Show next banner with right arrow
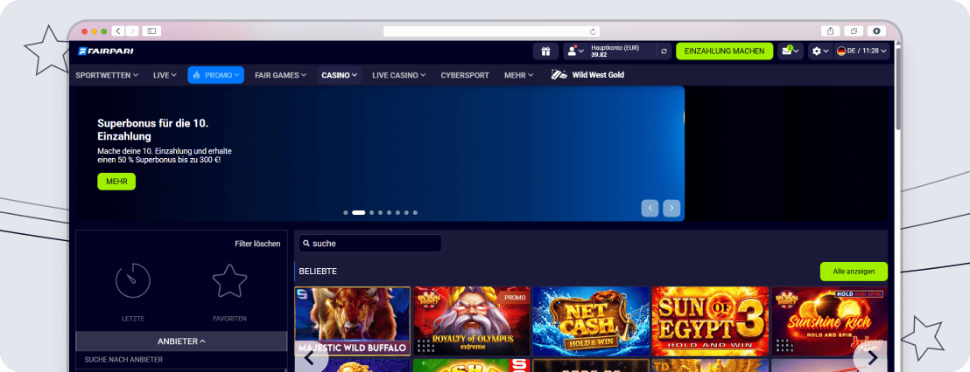Screen dimensions: 970x372 pos(671,209)
